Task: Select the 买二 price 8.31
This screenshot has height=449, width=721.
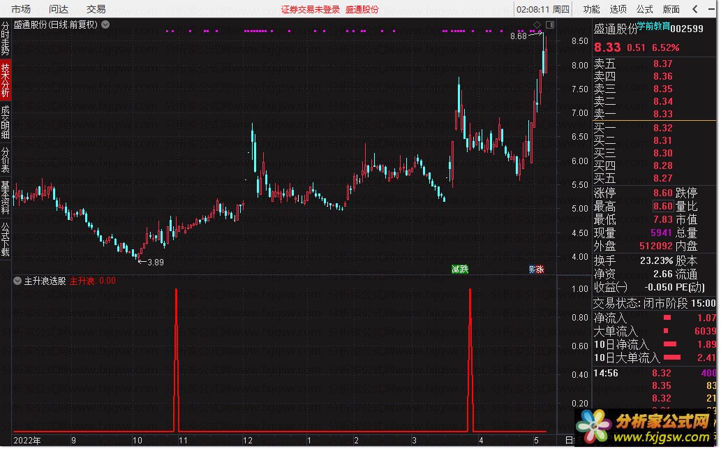Action: coord(663,140)
